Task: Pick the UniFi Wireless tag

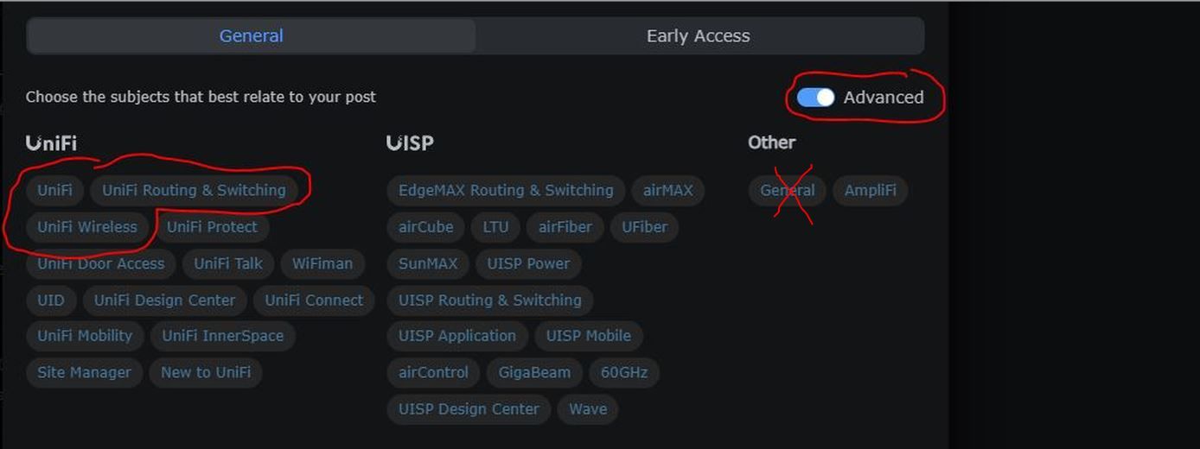Action: click(x=87, y=227)
